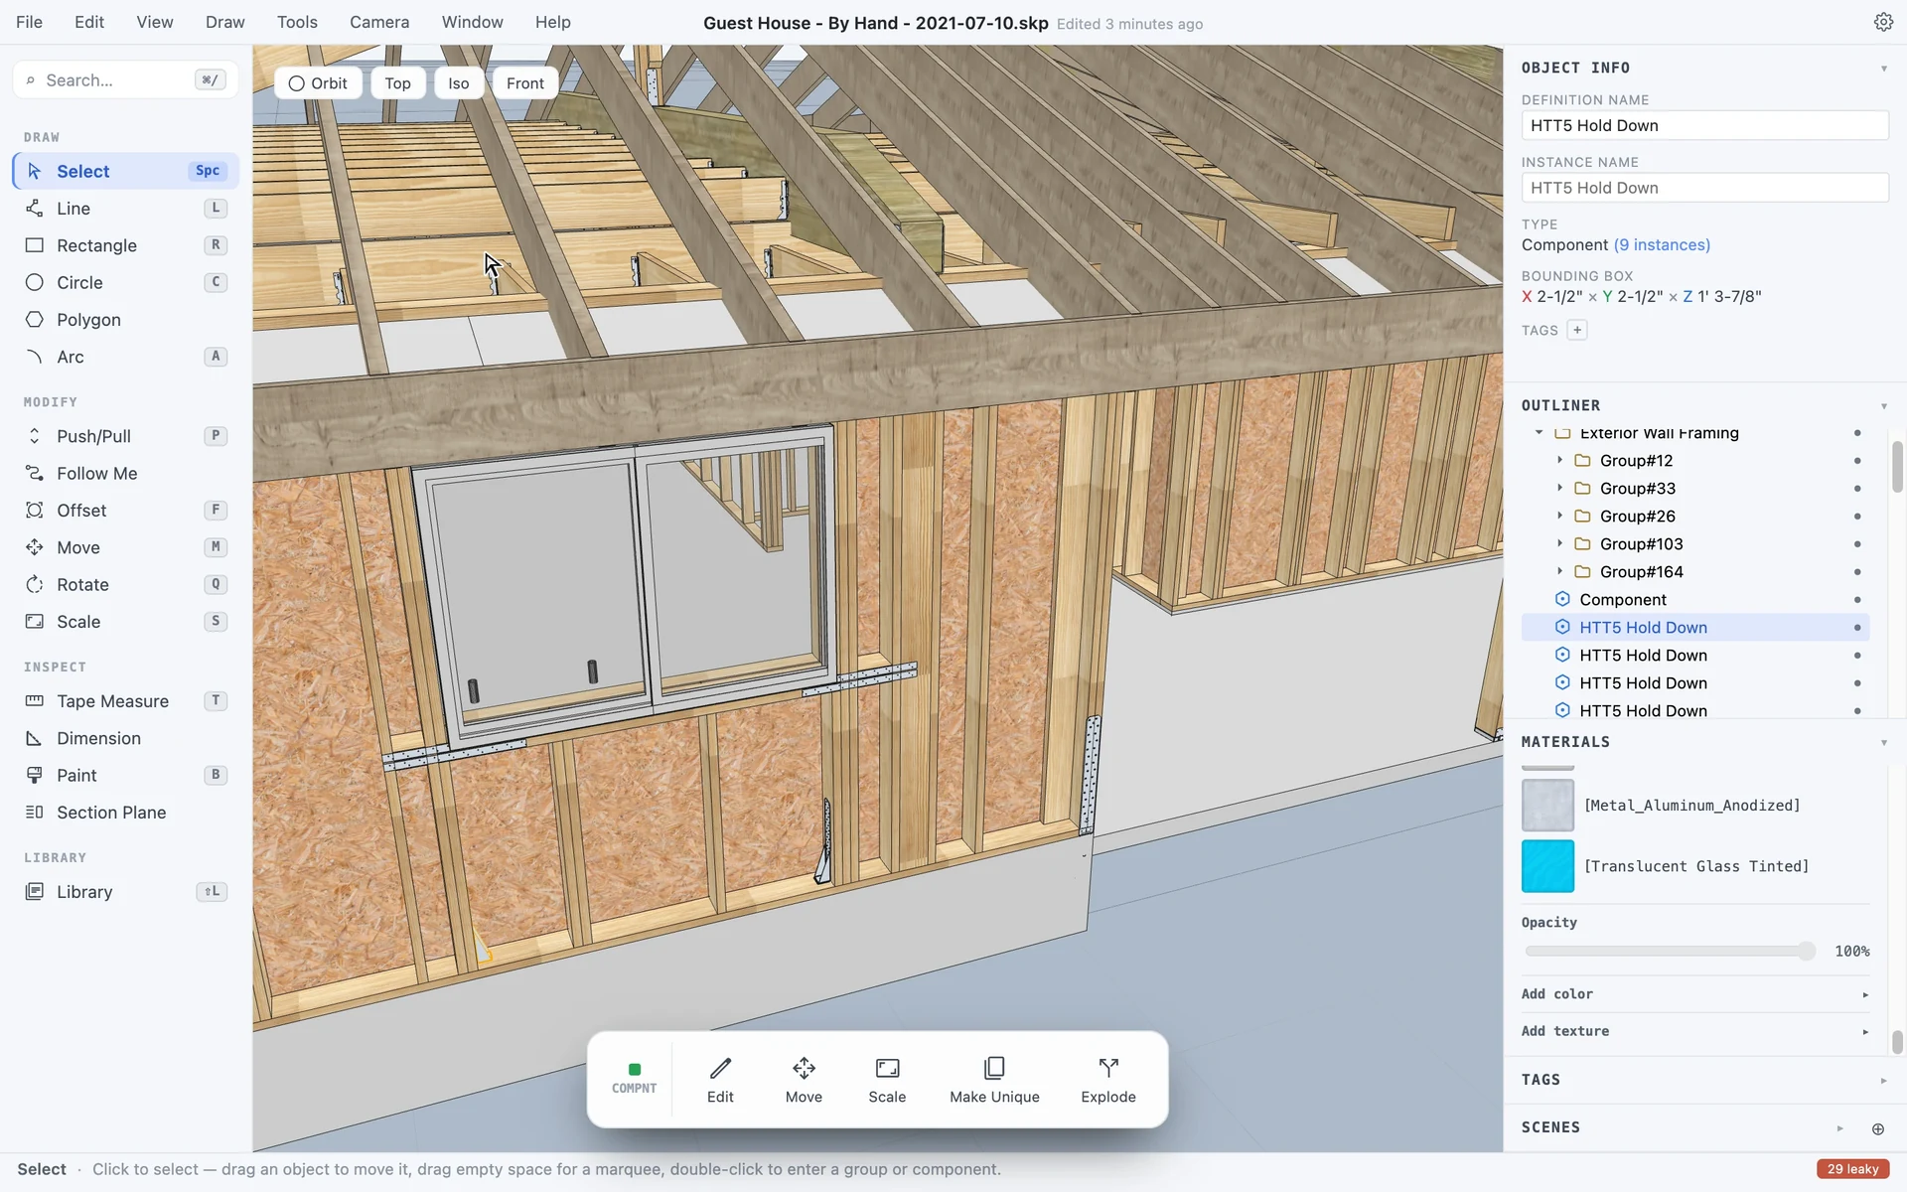Open the Camera menu
The width and height of the screenshot is (1907, 1192).
(x=379, y=22)
